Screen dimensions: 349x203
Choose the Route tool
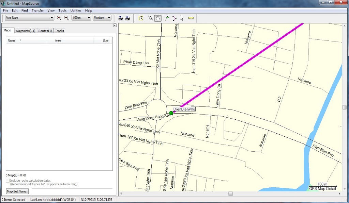[174, 18]
